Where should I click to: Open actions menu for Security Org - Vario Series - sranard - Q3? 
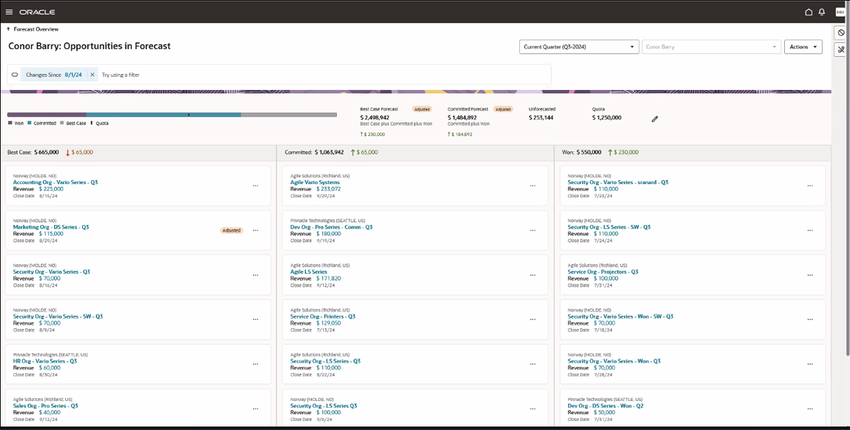coord(810,186)
